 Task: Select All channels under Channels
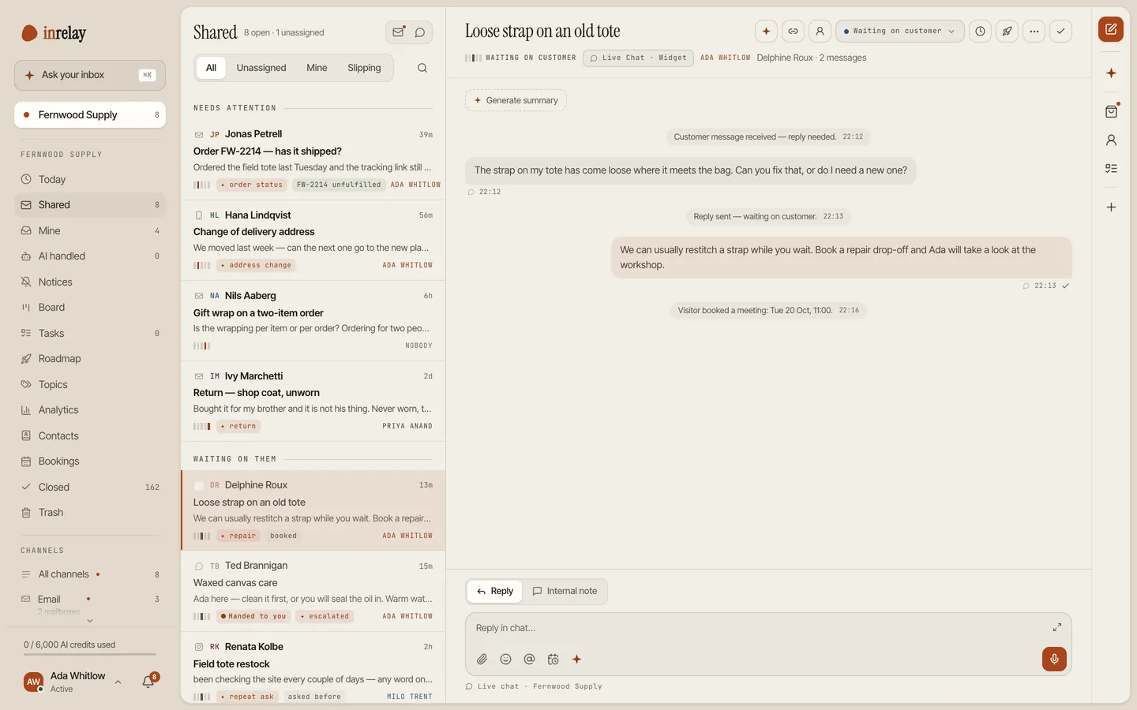click(90, 574)
